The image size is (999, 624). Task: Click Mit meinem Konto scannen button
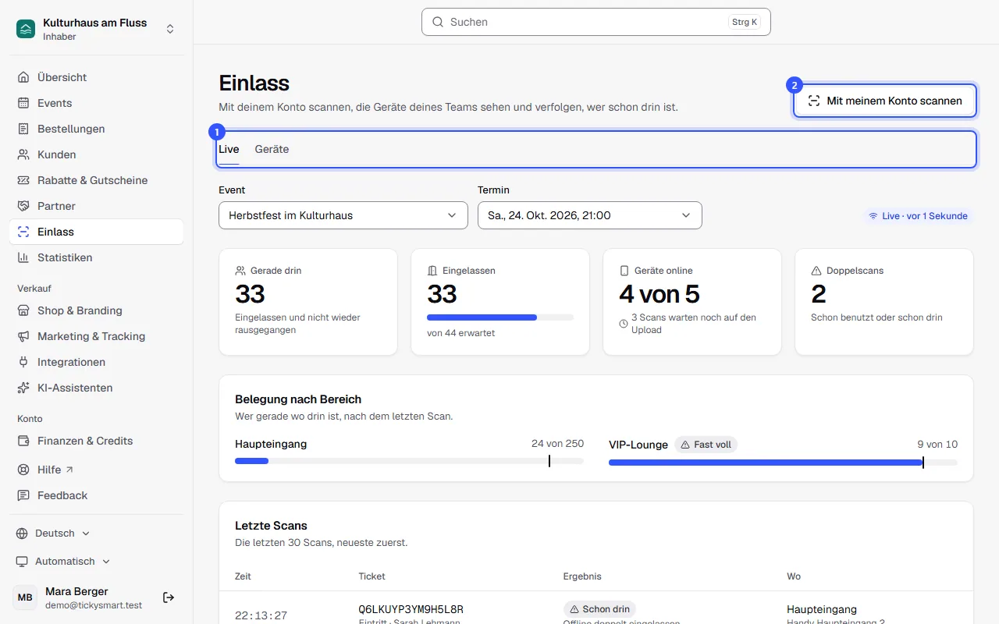click(x=885, y=101)
